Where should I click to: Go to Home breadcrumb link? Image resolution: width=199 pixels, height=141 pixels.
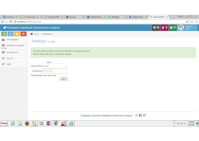[36, 34]
